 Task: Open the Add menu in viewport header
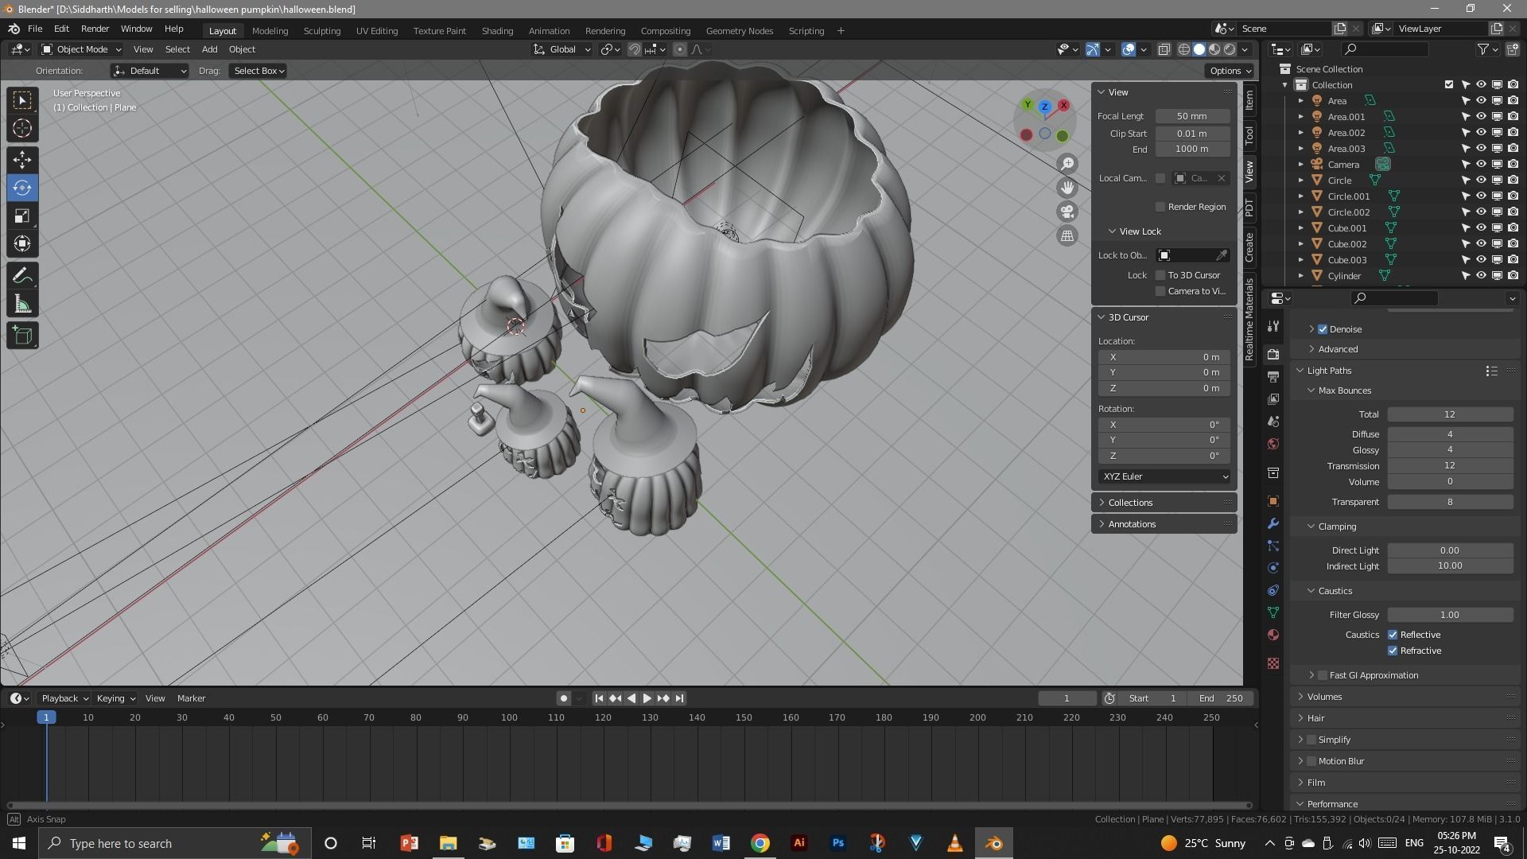[x=209, y=49]
